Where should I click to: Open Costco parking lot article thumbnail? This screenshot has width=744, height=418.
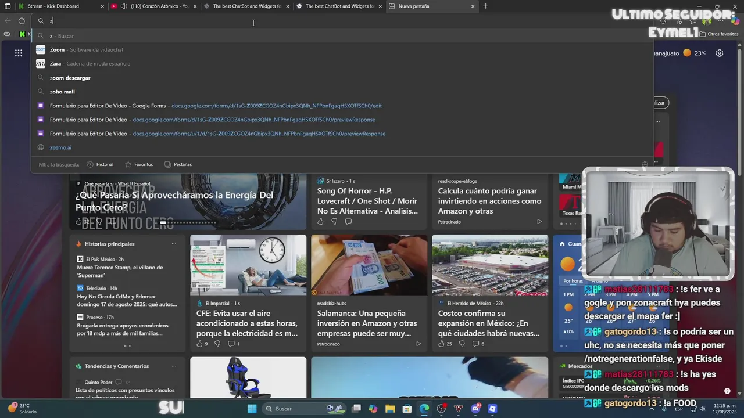coord(490,265)
